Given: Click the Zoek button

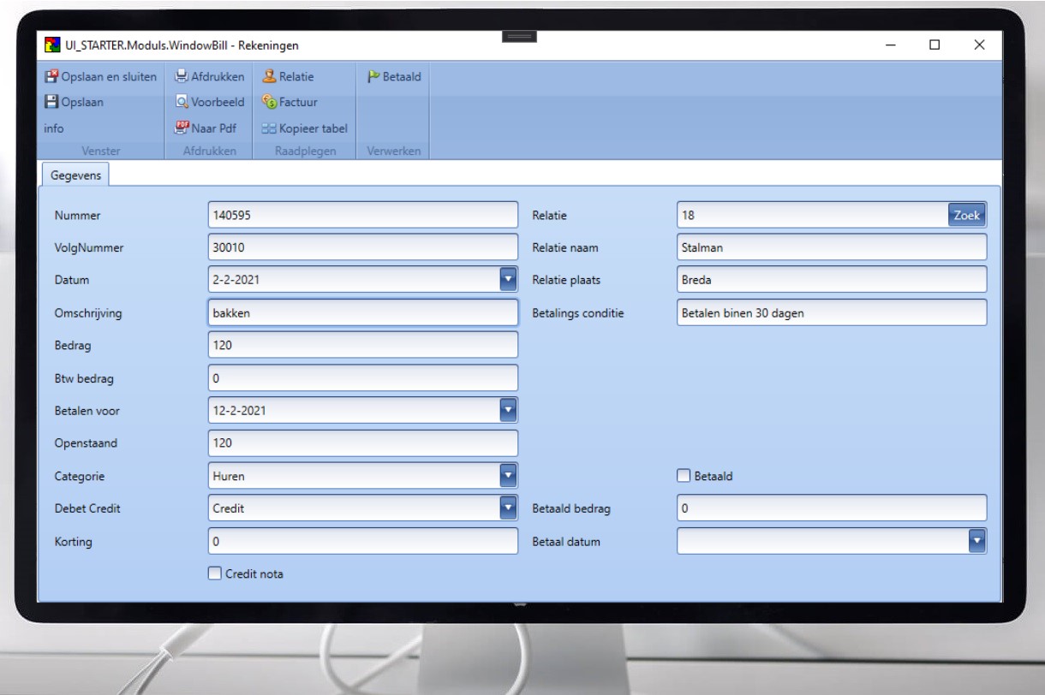Looking at the screenshot, I should (966, 216).
